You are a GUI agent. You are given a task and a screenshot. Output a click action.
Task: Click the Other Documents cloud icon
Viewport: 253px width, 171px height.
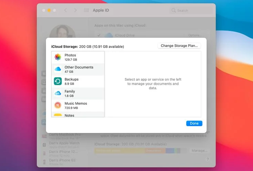[x=58, y=69]
